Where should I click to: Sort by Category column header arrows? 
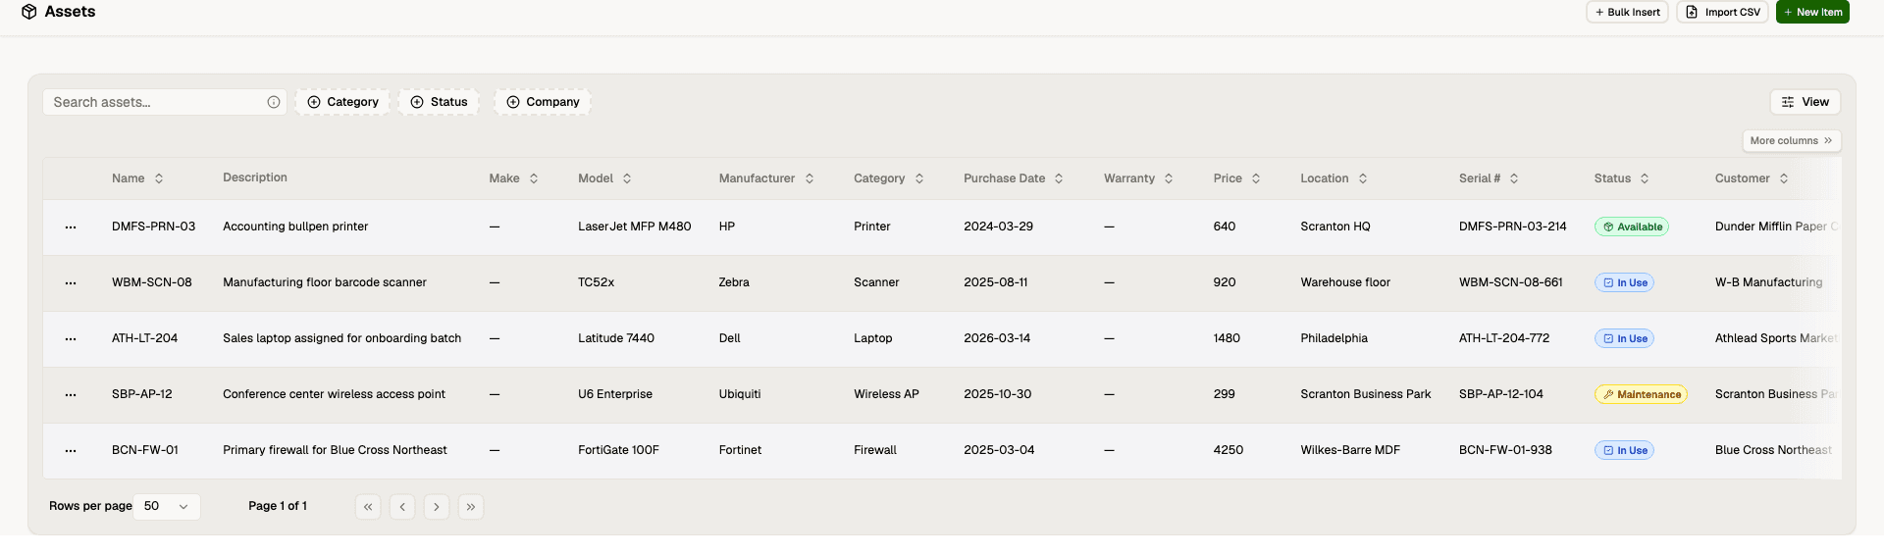pyautogui.click(x=919, y=178)
